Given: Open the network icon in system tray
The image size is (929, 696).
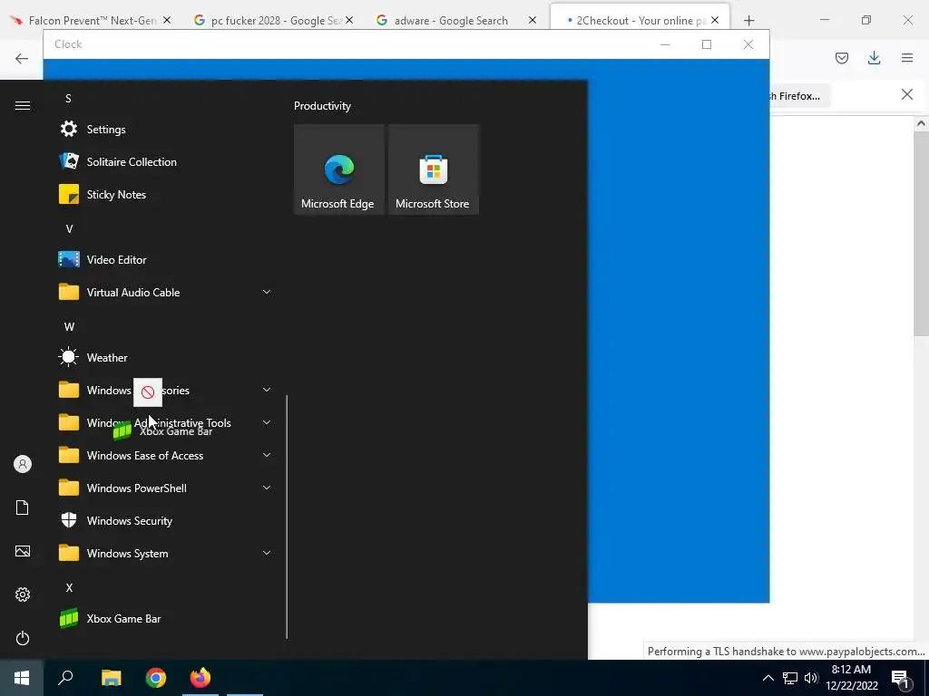Looking at the screenshot, I should tap(790, 678).
